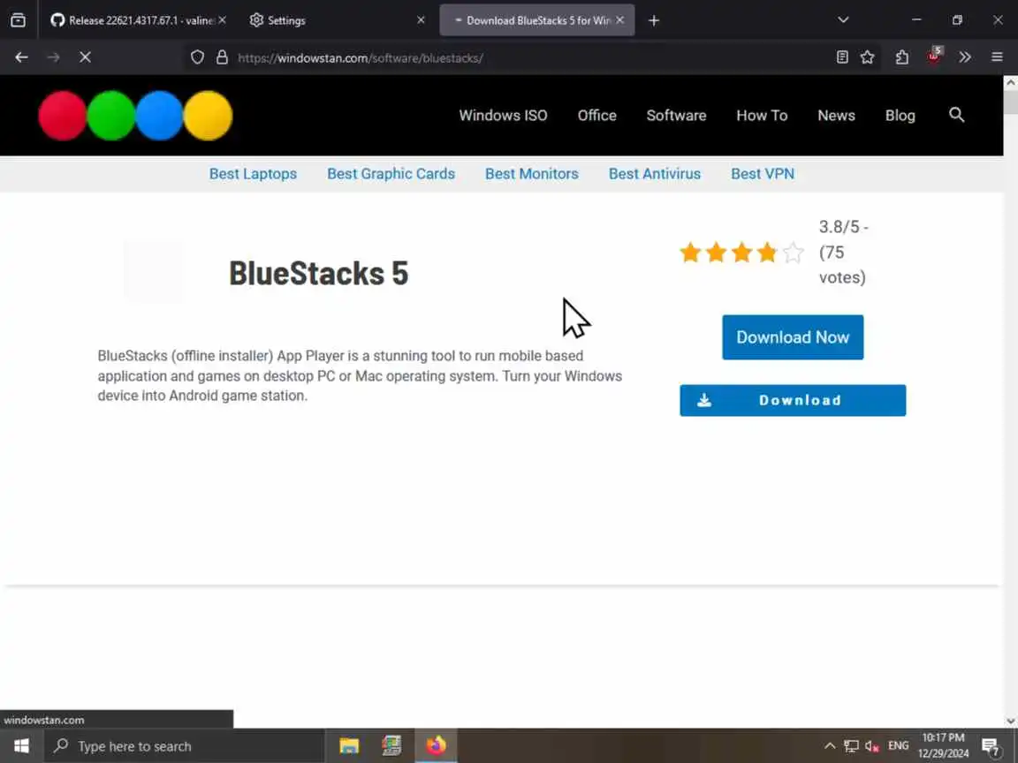The height and width of the screenshot is (763, 1018).
Task: Click the Download Now button
Action: coord(793,337)
